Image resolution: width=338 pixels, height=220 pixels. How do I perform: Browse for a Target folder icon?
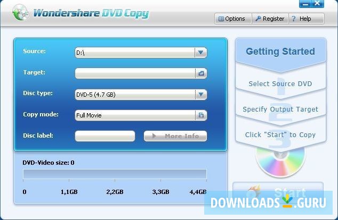[x=201, y=73]
